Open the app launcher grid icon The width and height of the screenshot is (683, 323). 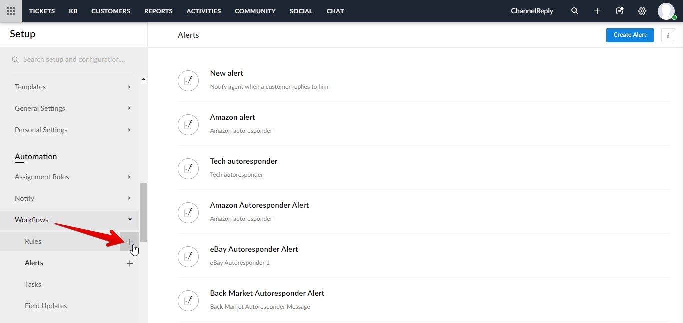(11, 11)
